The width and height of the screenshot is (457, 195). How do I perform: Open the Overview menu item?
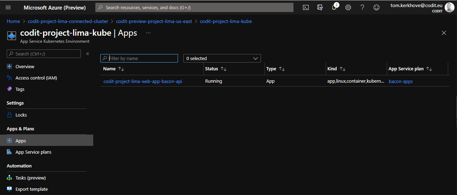point(25,66)
